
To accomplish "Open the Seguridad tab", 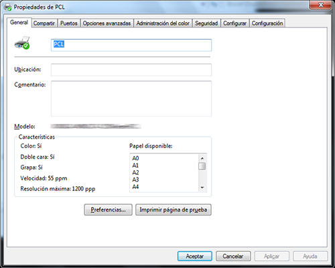I will (x=206, y=23).
